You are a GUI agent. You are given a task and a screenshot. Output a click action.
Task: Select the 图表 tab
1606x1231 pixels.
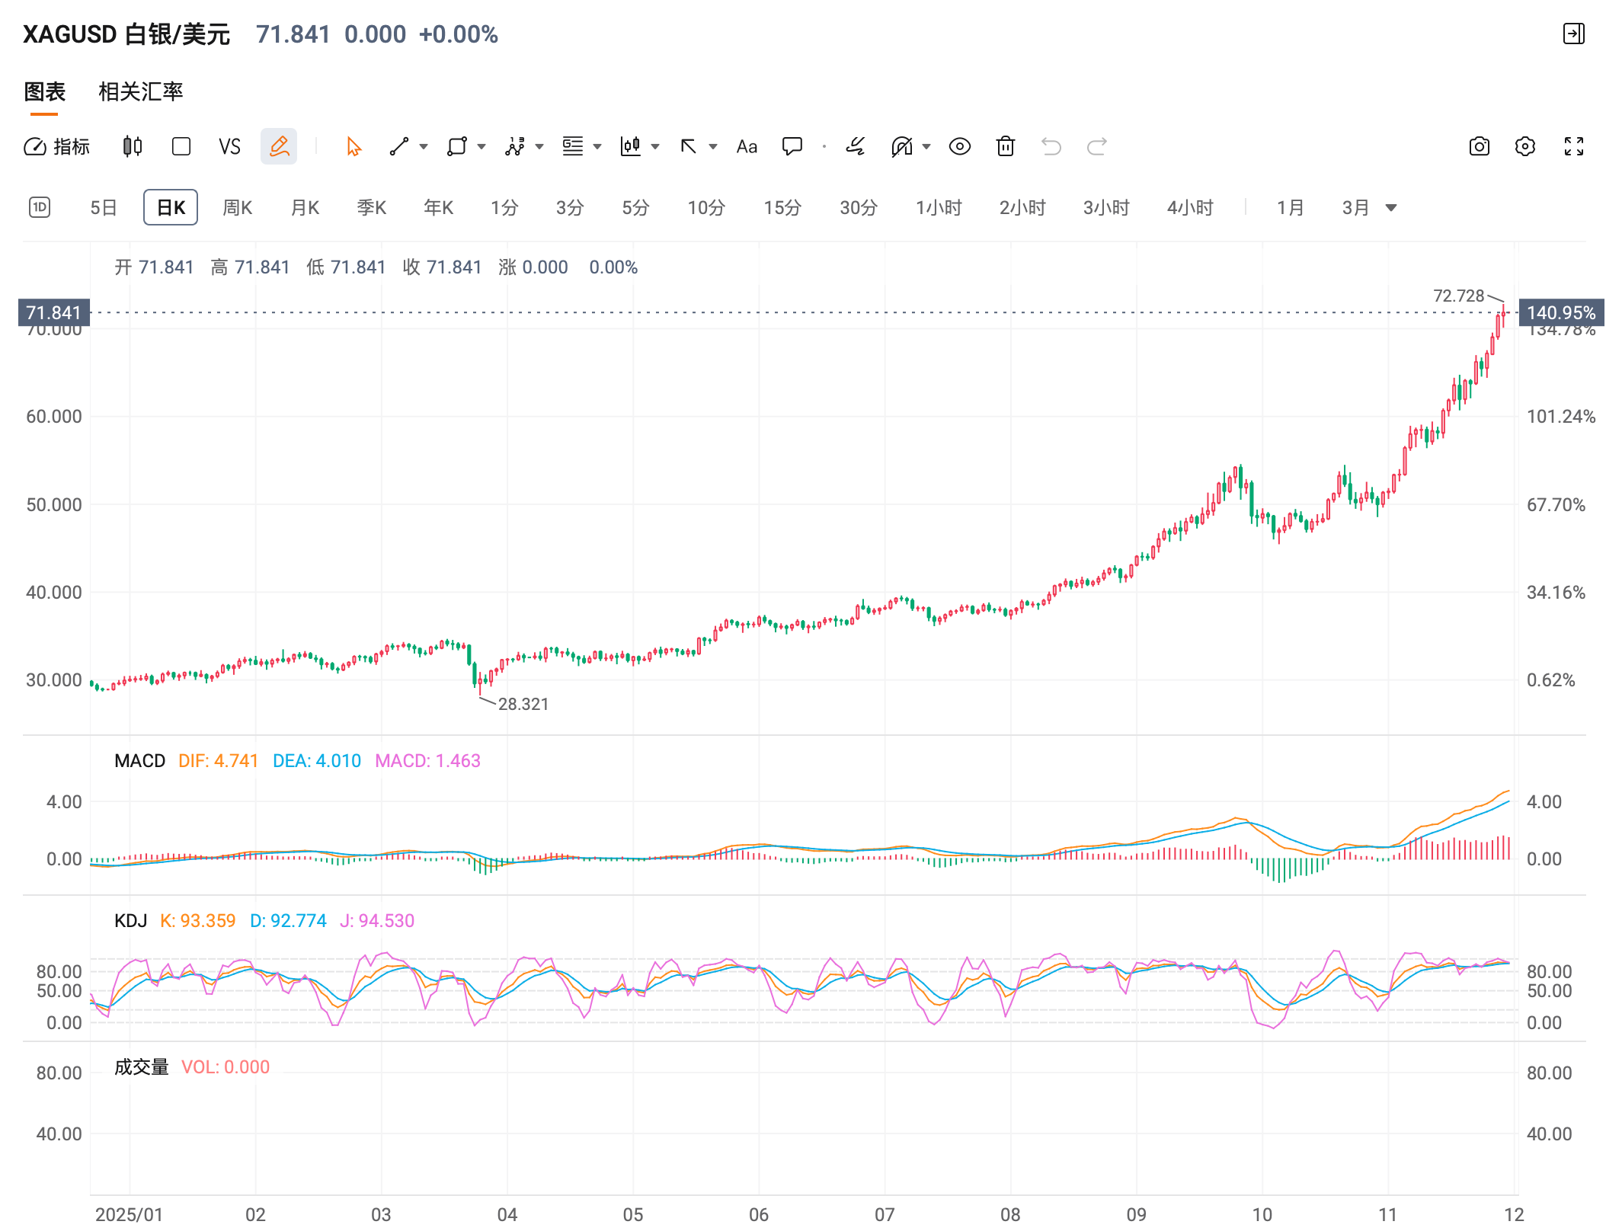44,91
